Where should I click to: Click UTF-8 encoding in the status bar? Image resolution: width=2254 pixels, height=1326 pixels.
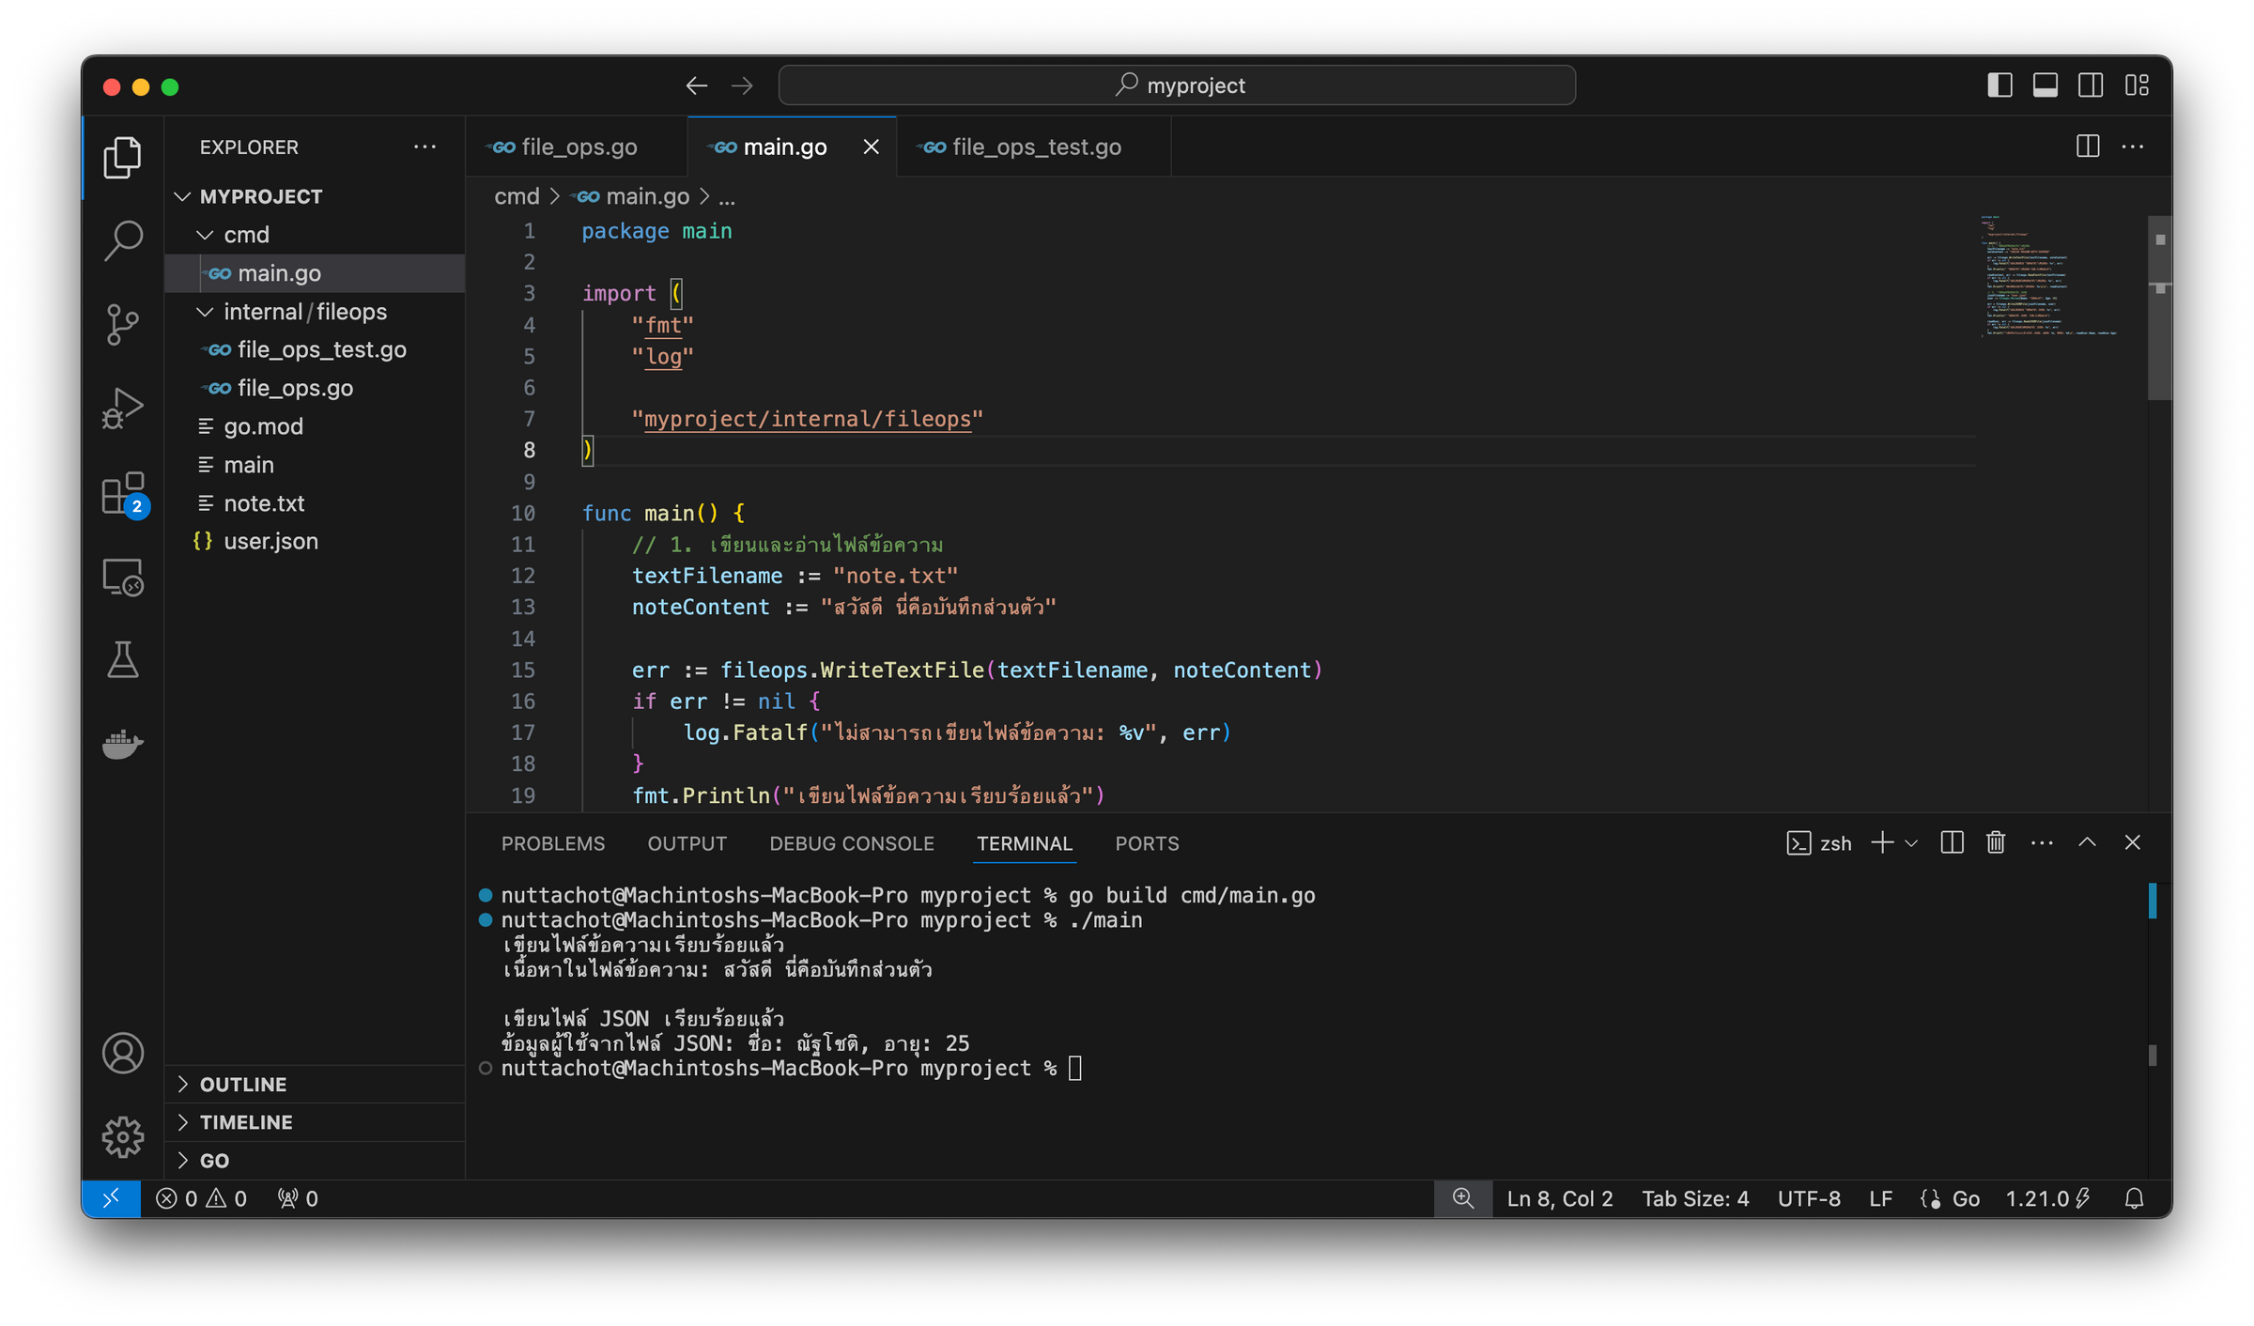(1808, 1198)
